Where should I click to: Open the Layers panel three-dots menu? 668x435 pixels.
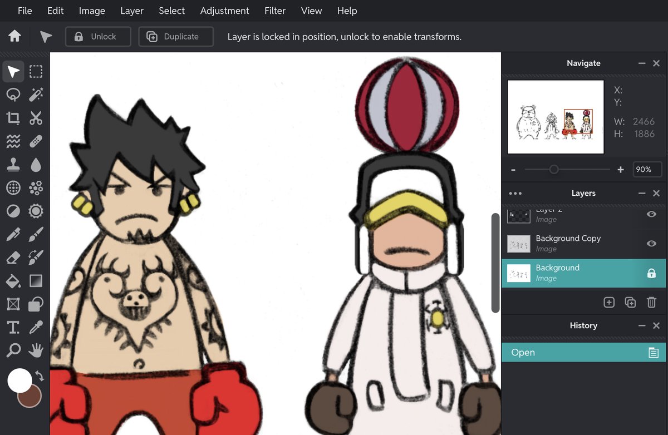(515, 194)
